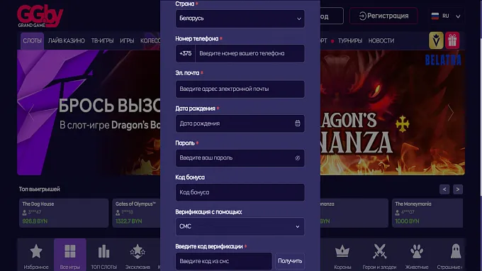Show next top winnings with right arrow
Screen dimensions: 482x271
tap(457, 189)
